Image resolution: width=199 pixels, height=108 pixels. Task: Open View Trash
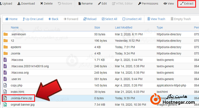[x=156, y=19]
